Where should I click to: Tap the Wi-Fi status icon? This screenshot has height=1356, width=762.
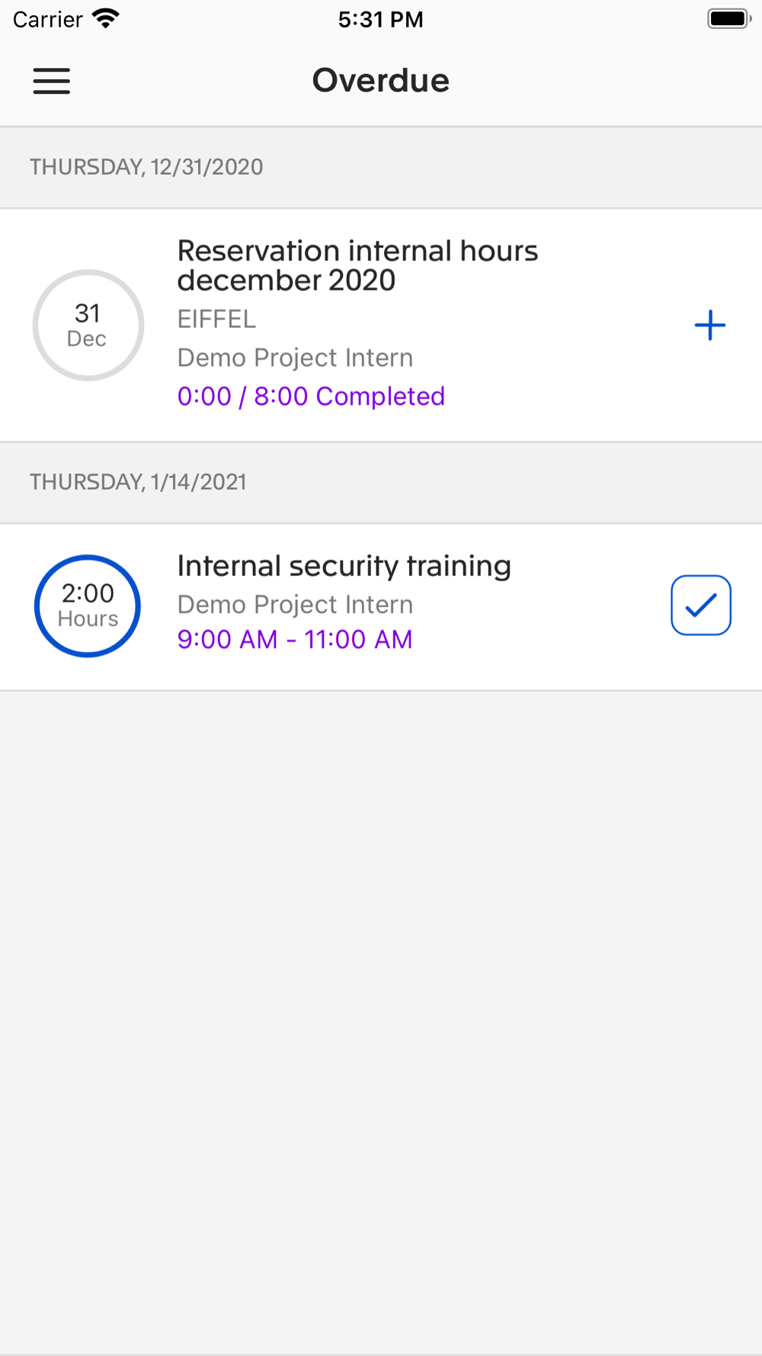tap(105, 18)
